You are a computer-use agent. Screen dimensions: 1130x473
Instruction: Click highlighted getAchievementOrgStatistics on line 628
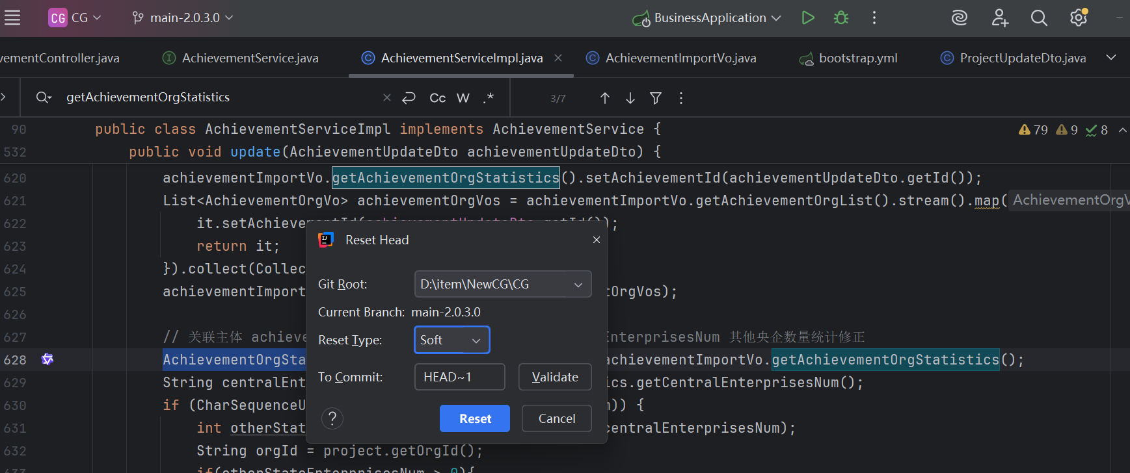pyautogui.click(x=885, y=359)
